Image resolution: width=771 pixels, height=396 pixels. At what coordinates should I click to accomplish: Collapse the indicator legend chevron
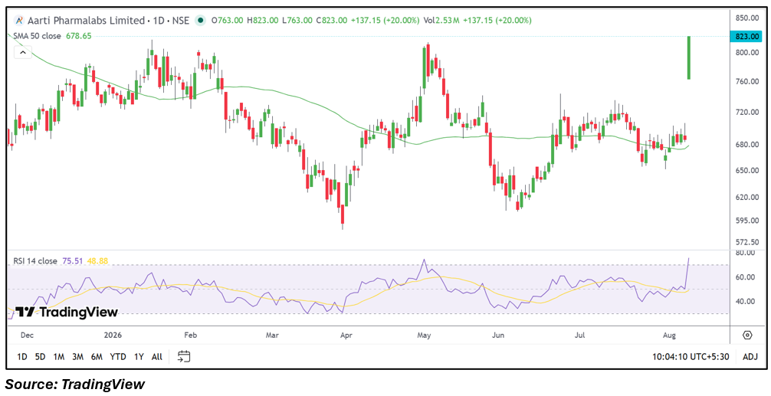tap(23, 51)
